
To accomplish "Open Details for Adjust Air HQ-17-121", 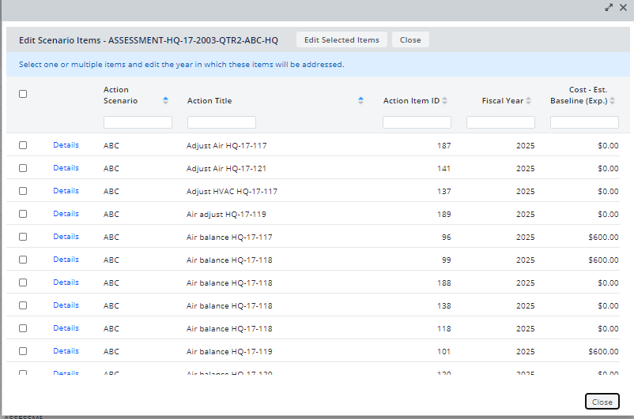I will tap(66, 168).
